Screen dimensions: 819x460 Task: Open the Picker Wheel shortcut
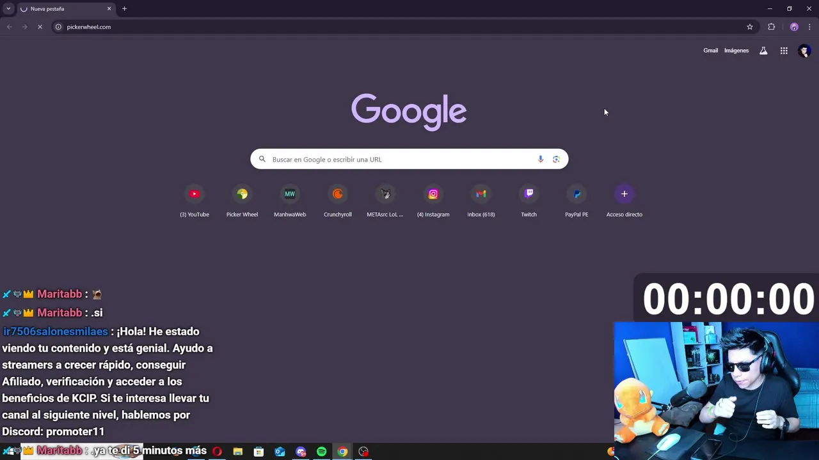point(242,201)
